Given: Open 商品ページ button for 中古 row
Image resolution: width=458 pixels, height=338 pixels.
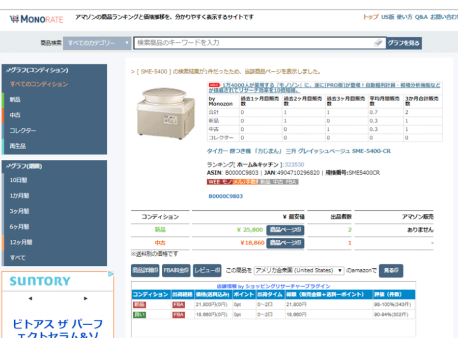Looking at the screenshot, I should (x=285, y=243).
